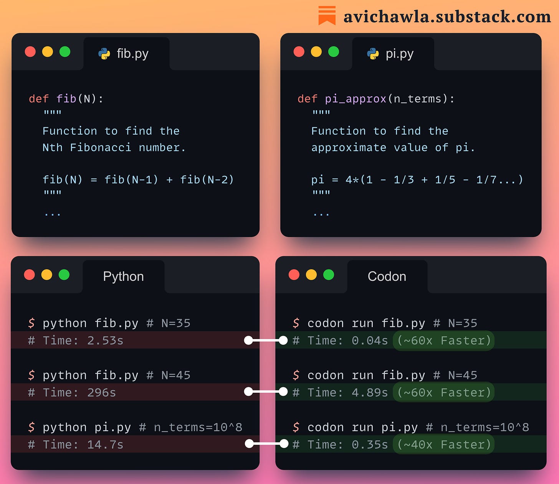Image resolution: width=559 pixels, height=484 pixels.
Task: Click '$ codon run fib.py # N=45' command
Action: pyautogui.click(x=385, y=375)
